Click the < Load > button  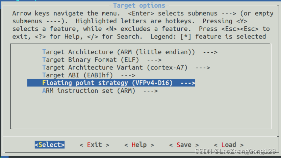[229, 145]
